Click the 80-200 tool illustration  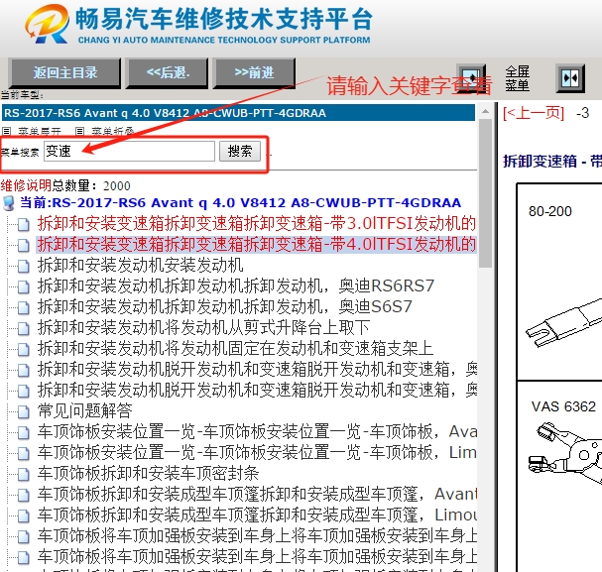(563, 321)
